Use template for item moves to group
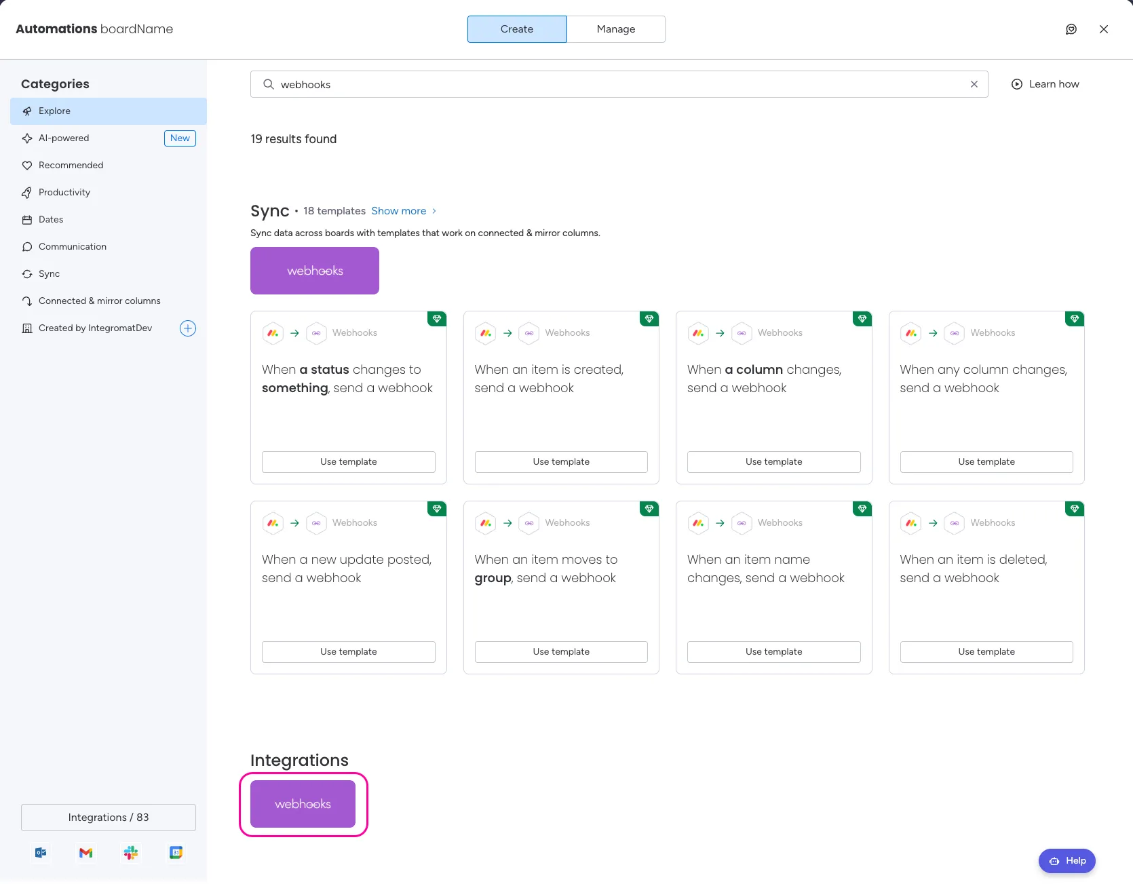 point(561,652)
